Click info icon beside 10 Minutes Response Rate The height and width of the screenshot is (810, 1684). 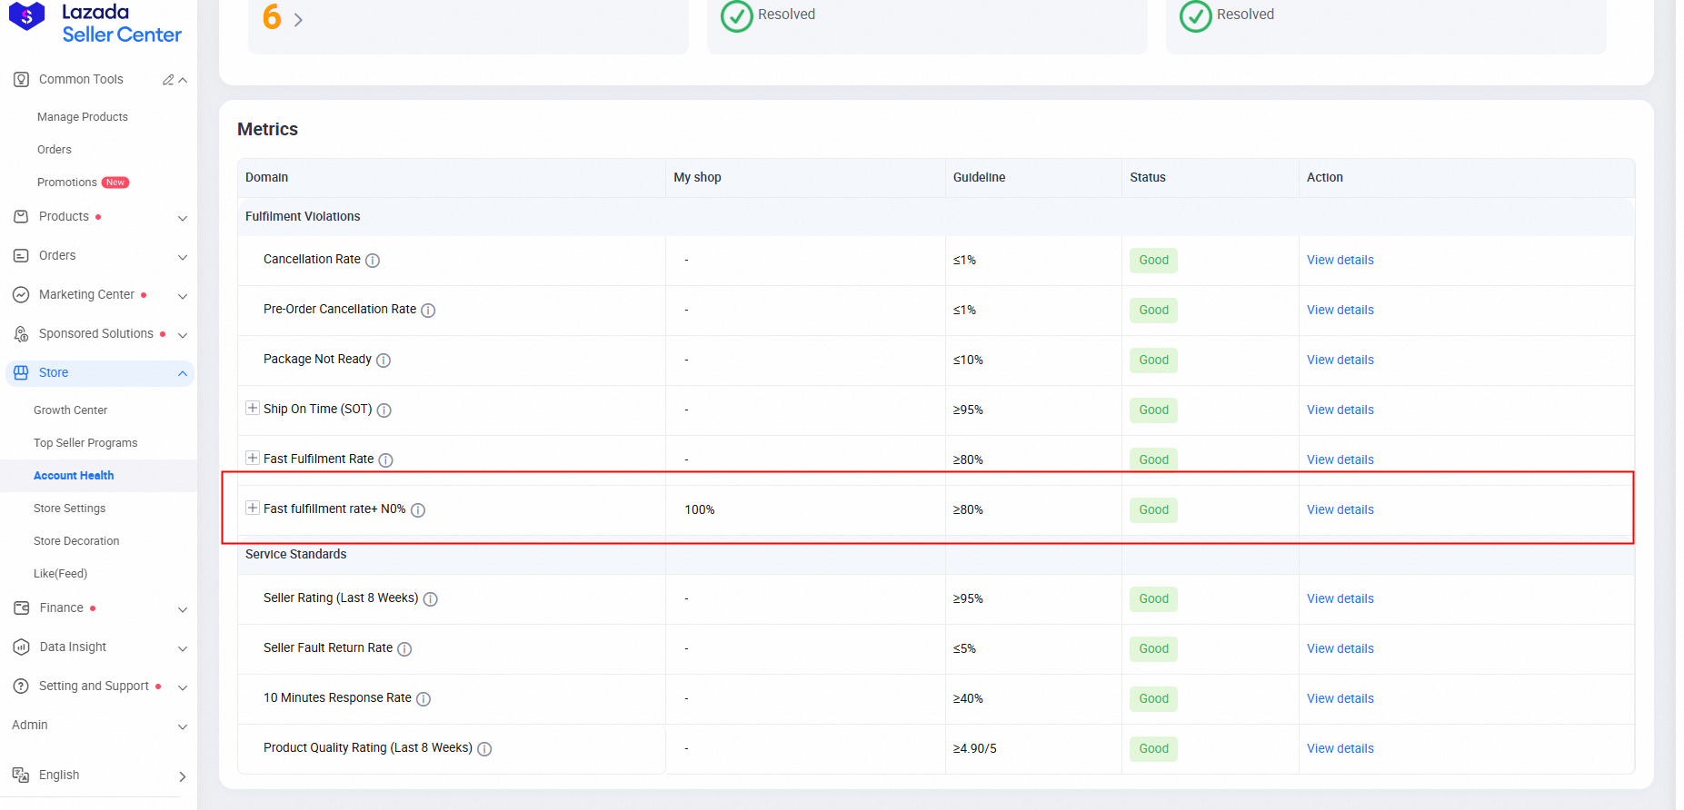pos(423,699)
